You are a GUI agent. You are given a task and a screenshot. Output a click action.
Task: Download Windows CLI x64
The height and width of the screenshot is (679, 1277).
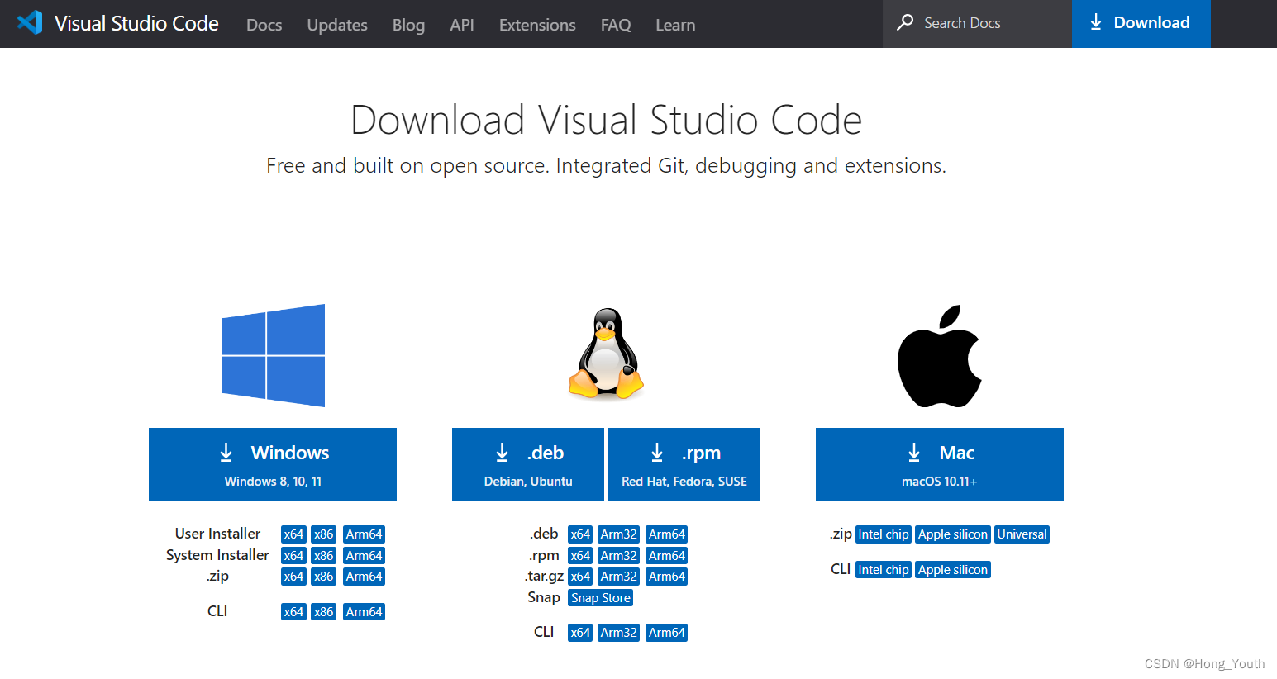(293, 612)
